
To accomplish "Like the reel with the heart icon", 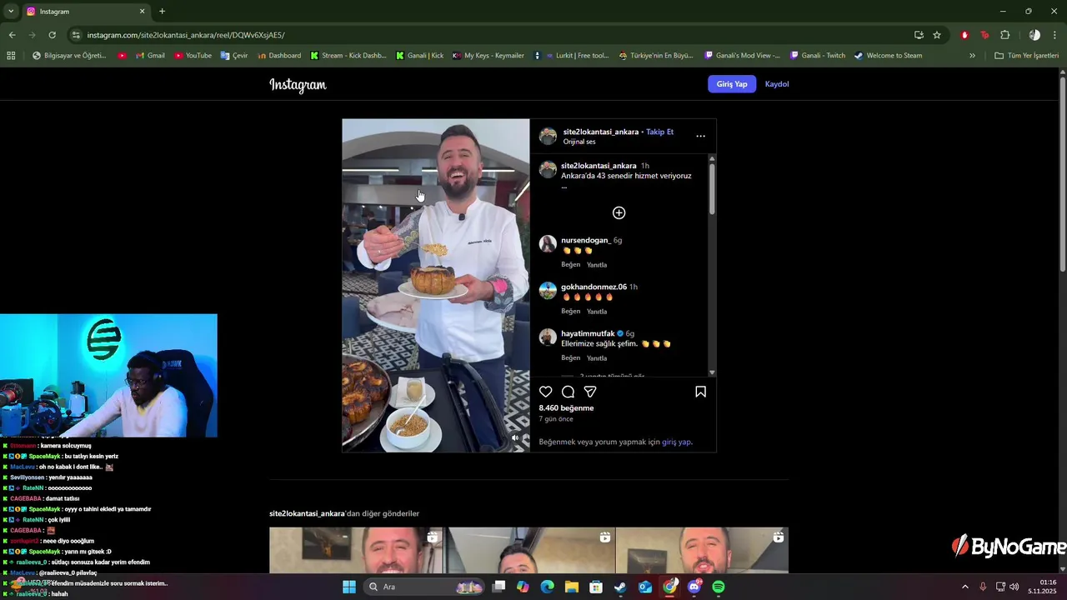I will (546, 392).
